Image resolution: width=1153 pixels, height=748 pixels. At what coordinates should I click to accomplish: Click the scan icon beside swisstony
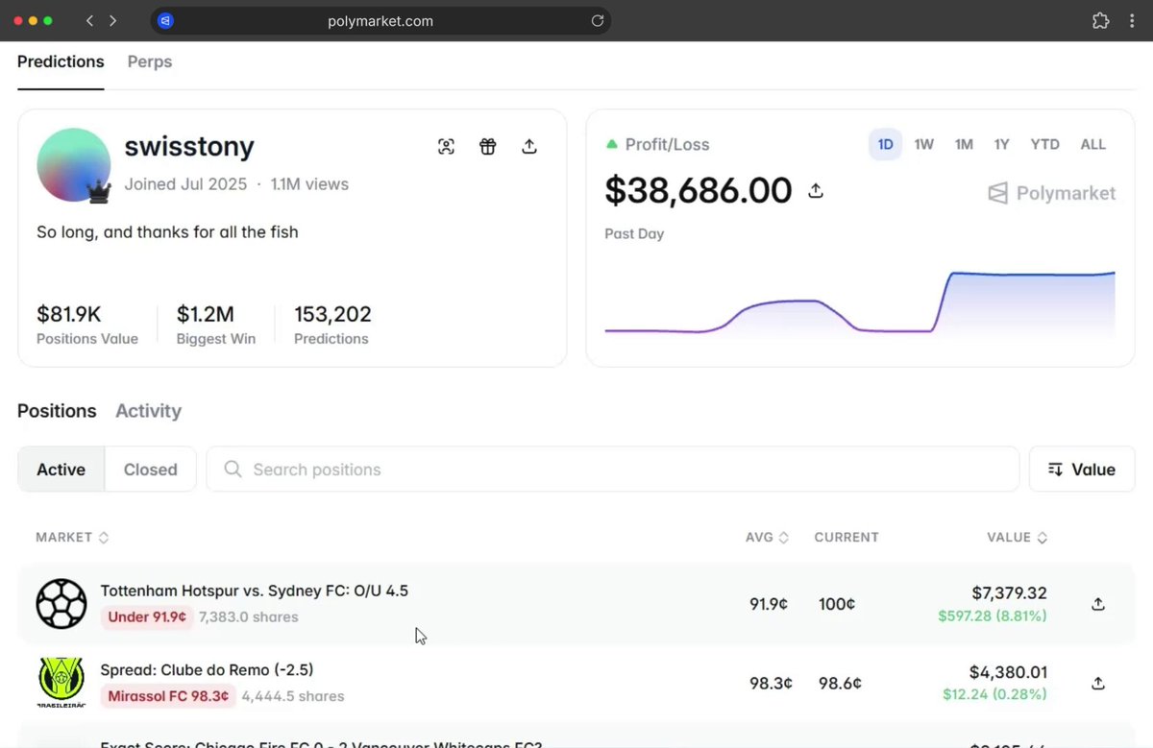coord(446,146)
